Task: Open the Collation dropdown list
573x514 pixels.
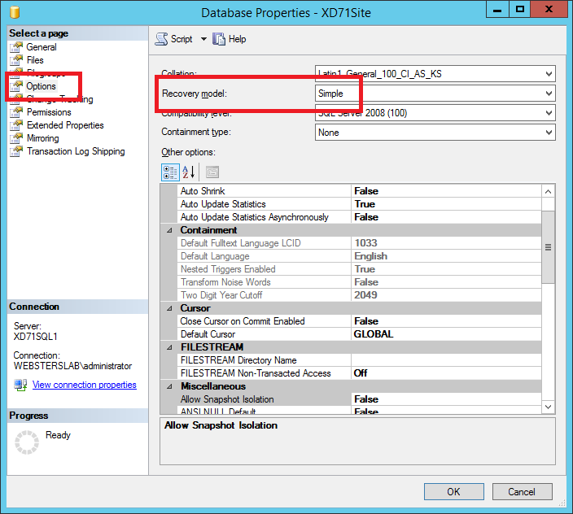Action: tap(549, 74)
